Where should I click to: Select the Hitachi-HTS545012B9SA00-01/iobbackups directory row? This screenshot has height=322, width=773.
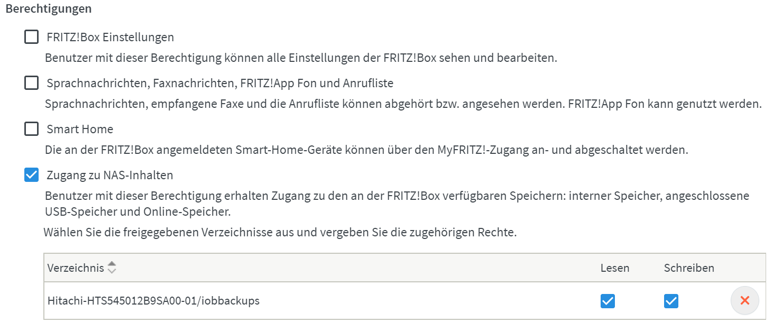(x=153, y=301)
